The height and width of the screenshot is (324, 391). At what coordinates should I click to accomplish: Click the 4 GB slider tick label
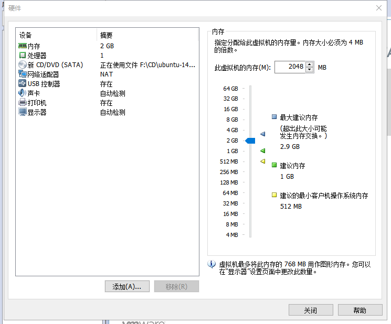pyautogui.click(x=232, y=130)
